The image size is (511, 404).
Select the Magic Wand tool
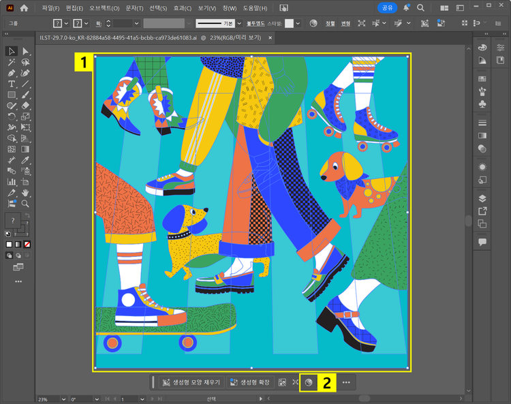click(12, 62)
